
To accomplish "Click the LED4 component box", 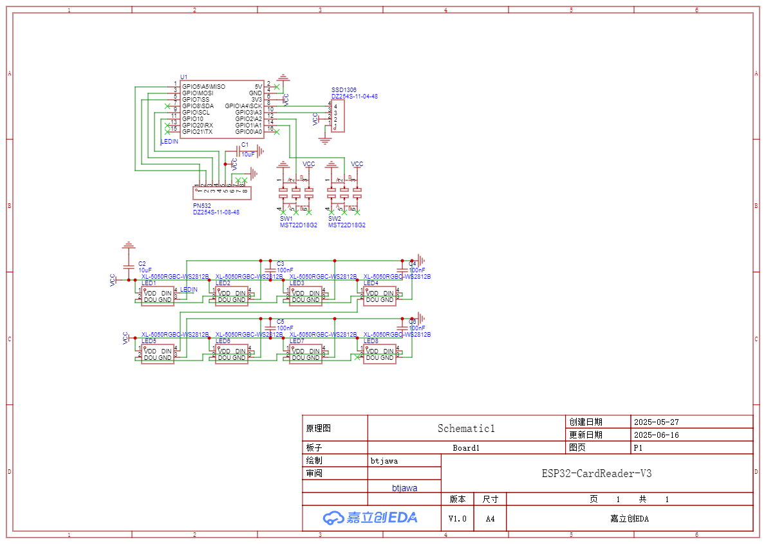I will click(x=380, y=296).
